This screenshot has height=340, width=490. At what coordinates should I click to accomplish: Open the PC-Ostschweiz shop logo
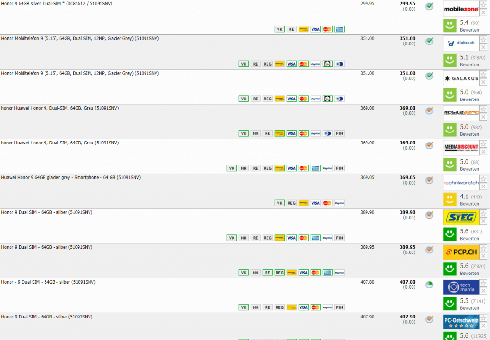pos(461,321)
